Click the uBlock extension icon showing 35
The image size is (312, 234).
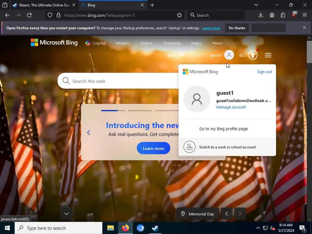pyautogui.click(x=294, y=15)
